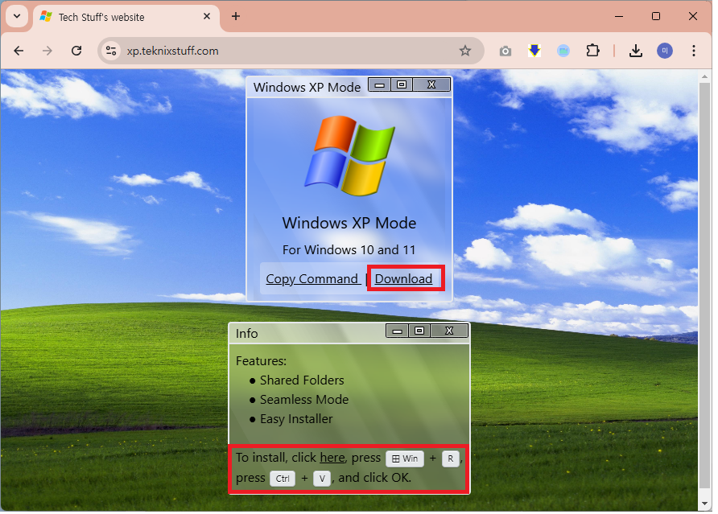Click the 'Shared Folders' feature text
The image size is (718, 514).
(x=302, y=380)
